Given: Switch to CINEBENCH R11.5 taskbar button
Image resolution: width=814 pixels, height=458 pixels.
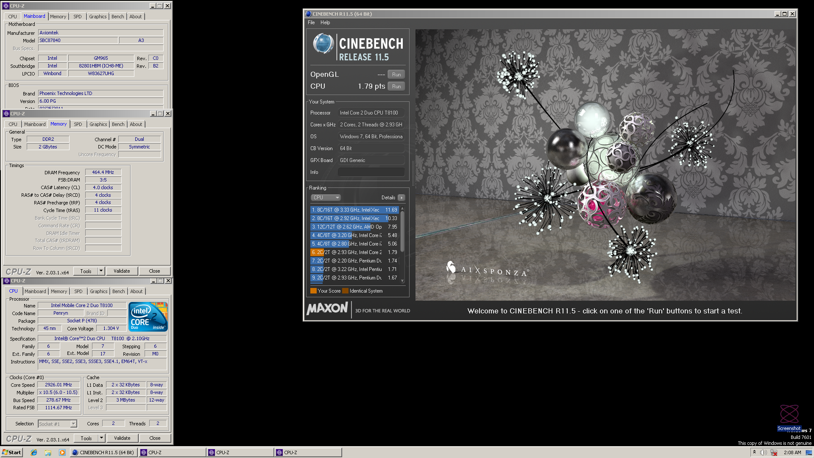Looking at the screenshot, I should (x=103, y=452).
